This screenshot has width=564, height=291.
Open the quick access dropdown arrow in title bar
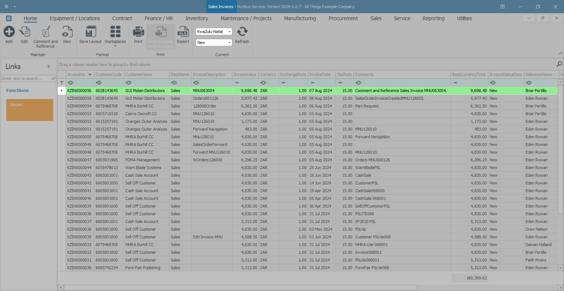click(x=14, y=6)
